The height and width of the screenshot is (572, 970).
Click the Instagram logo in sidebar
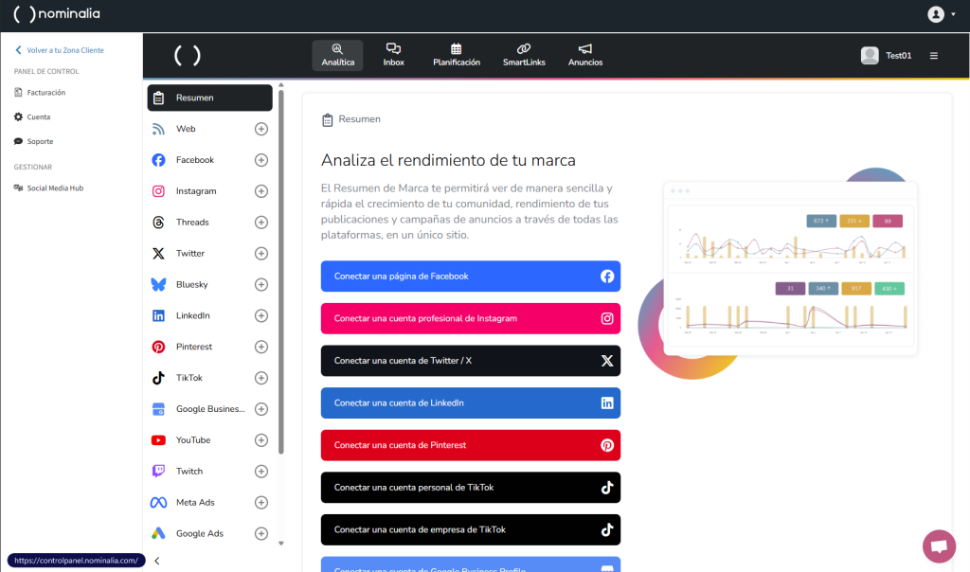(x=158, y=191)
